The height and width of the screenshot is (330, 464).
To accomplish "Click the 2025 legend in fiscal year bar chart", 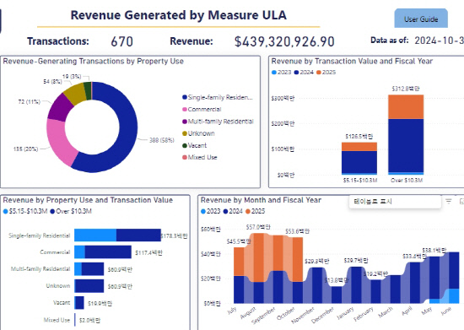I will point(326,73).
